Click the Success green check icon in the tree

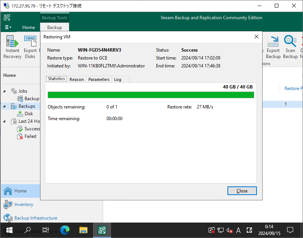20,129
